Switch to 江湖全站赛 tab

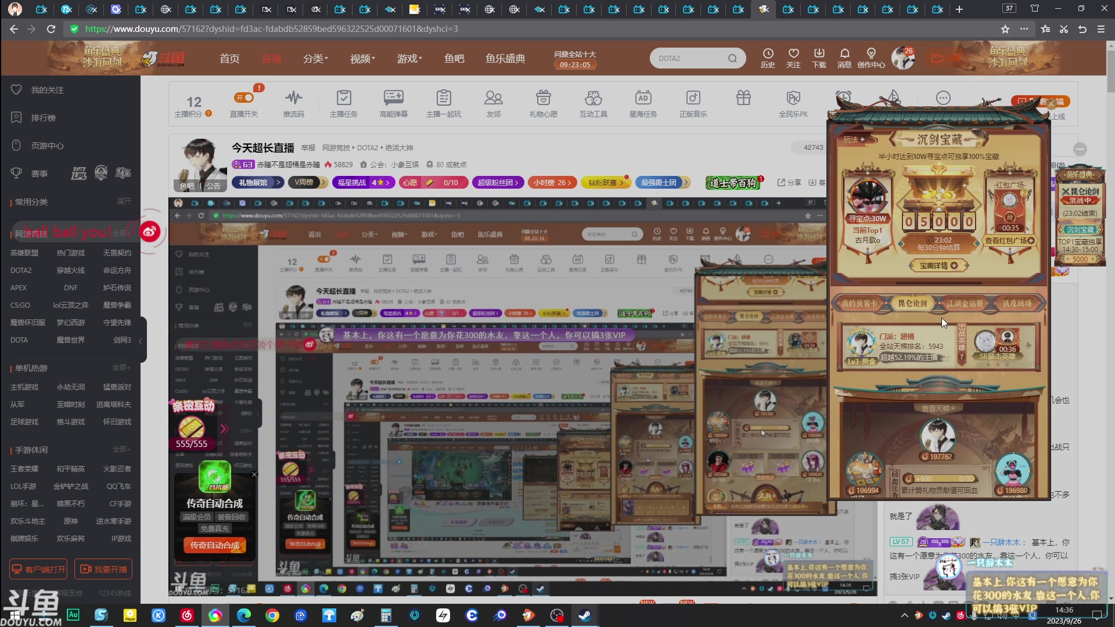[x=965, y=303]
